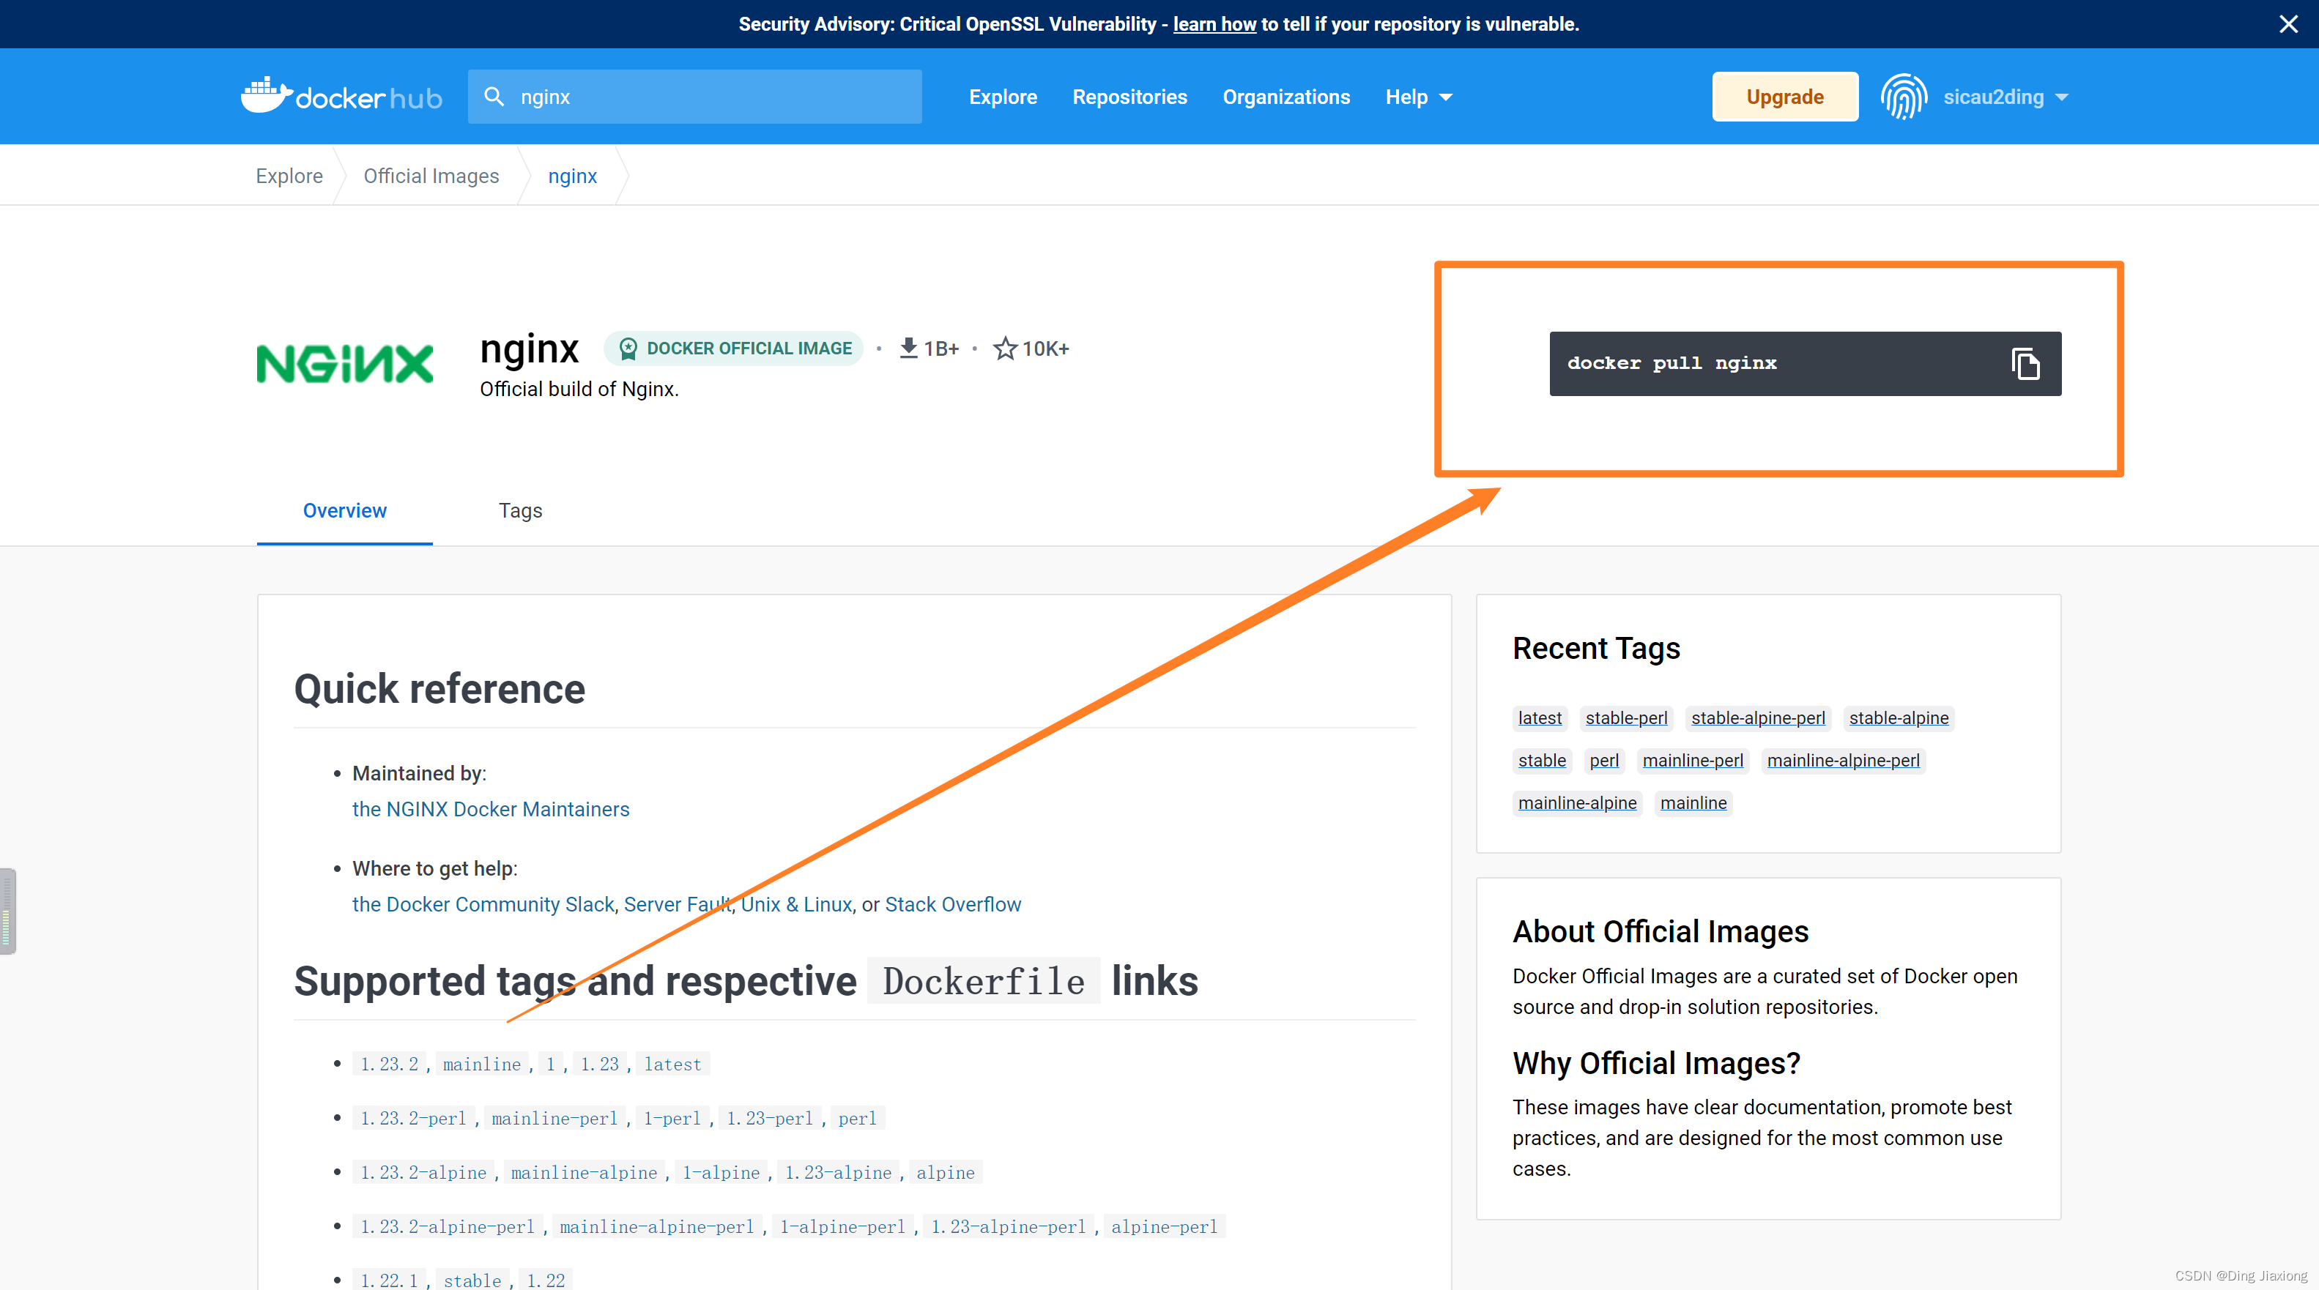Open Organizations in navigation bar
Screen dimensions: 2319x1290
click(x=1285, y=97)
